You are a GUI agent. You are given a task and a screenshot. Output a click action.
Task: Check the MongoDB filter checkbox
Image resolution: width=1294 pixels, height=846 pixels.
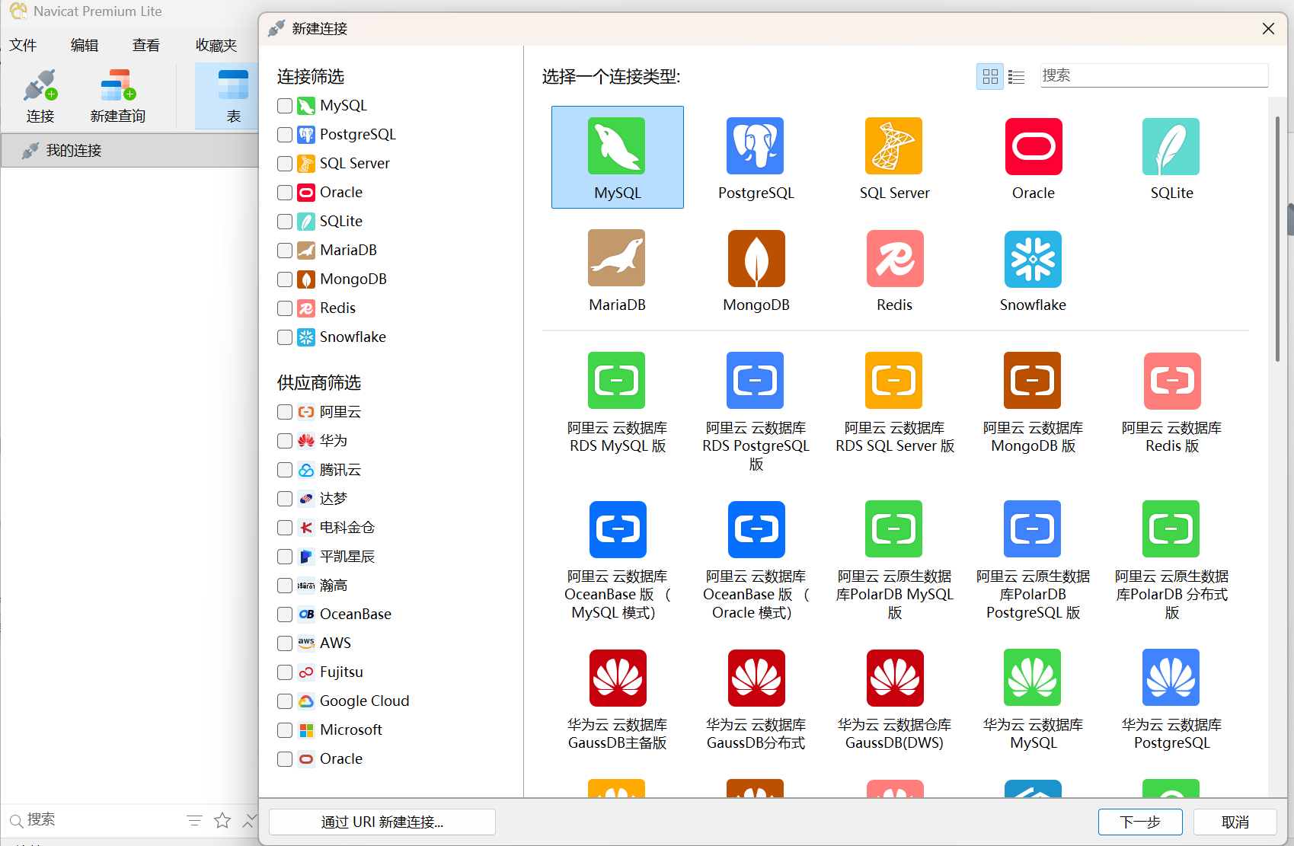pos(285,279)
